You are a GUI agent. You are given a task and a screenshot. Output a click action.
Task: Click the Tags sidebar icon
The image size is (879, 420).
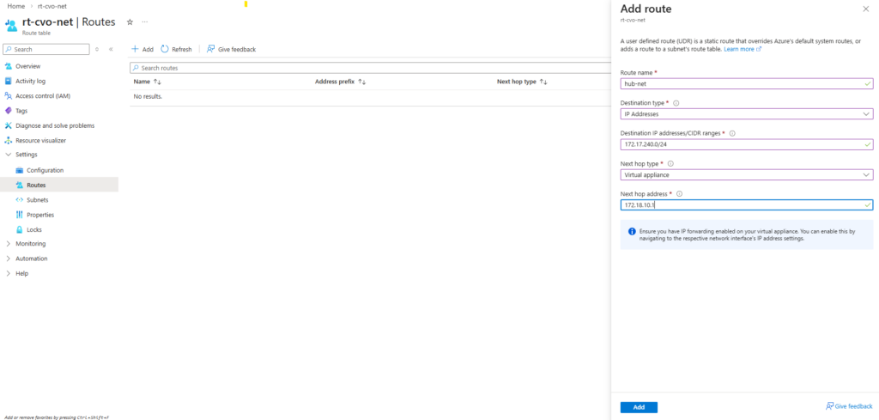coord(8,111)
